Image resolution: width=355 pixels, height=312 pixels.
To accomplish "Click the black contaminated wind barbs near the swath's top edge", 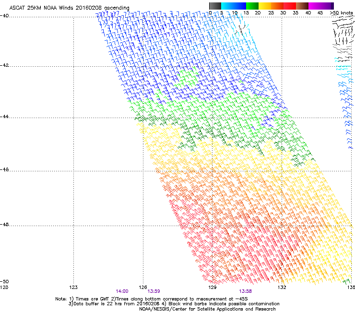I will click(x=240, y=30).
